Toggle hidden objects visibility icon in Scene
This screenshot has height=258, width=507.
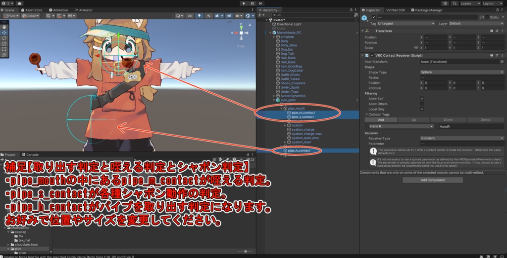coord(229,16)
